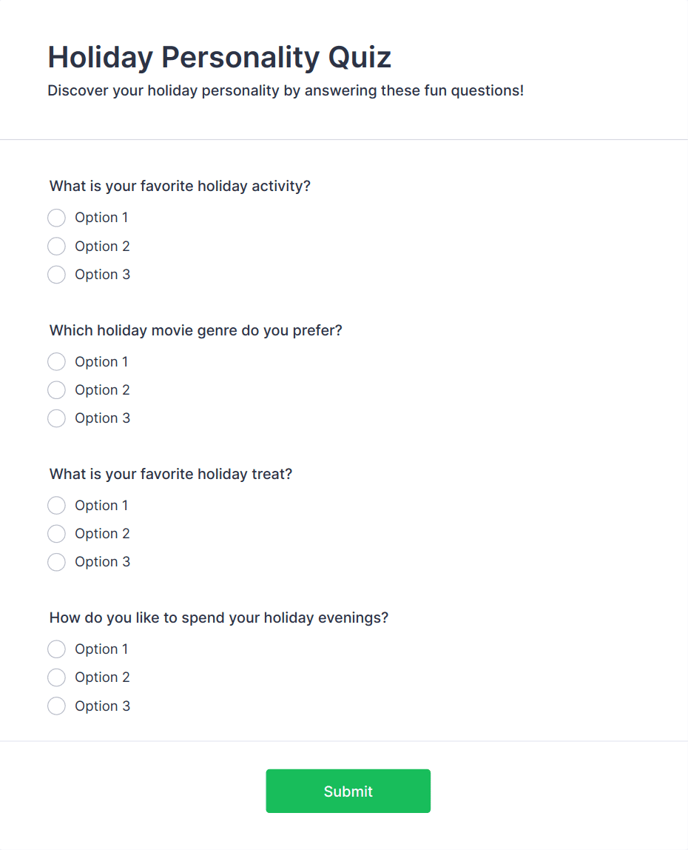Select Option 1 for holiday movie genre
Viewport: 688px width, 850px height.
click(56, 361)
